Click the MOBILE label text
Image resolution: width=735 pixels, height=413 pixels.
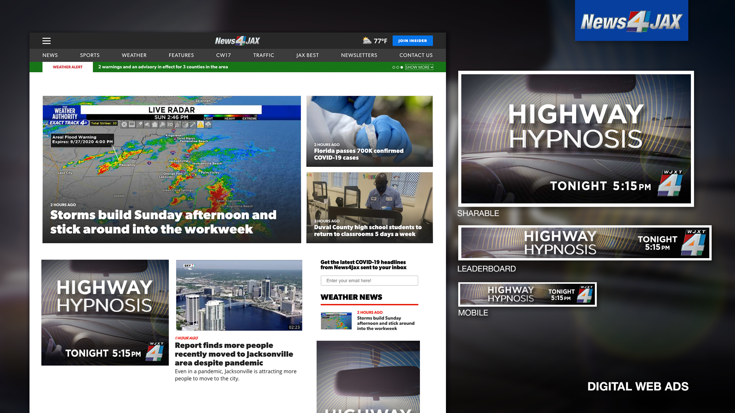[x=473, y=313]
